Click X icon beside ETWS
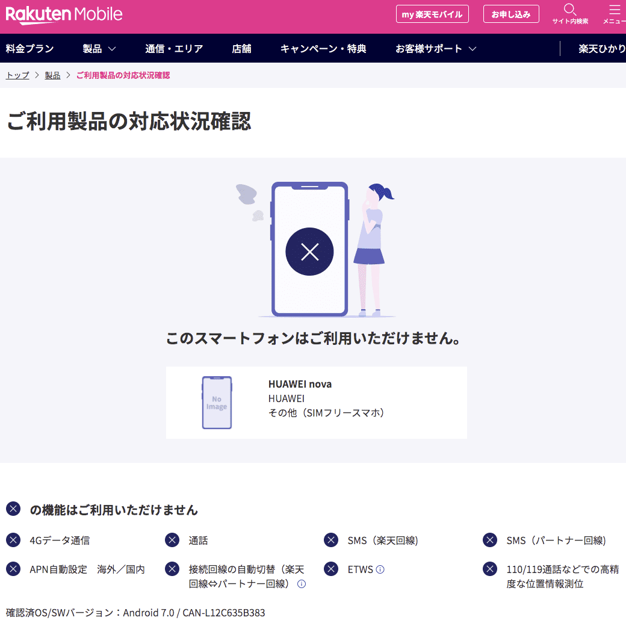 [331, 568]
